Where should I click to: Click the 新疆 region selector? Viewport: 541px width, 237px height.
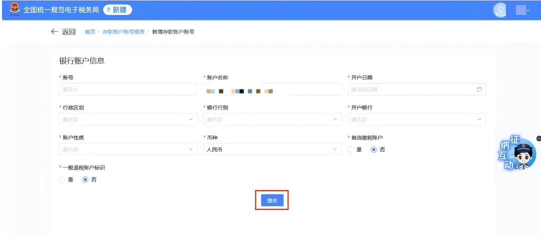pos(117,10)
